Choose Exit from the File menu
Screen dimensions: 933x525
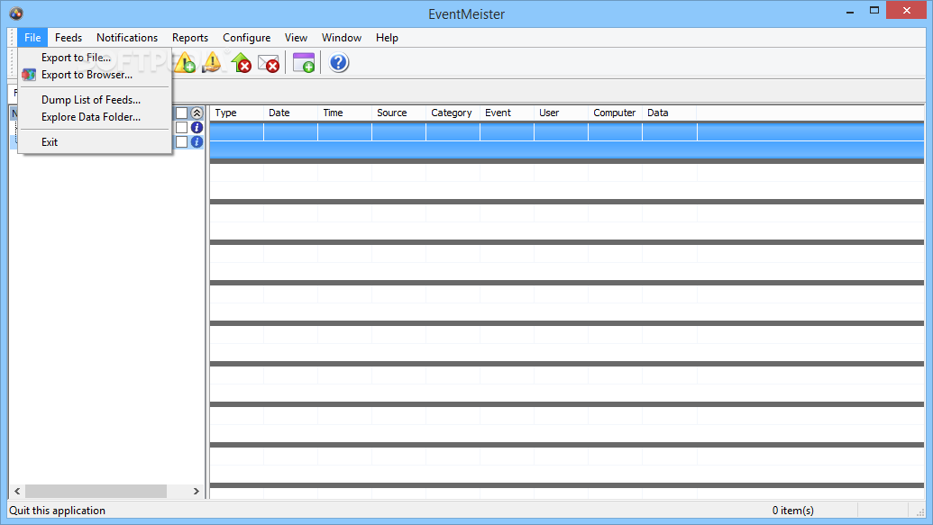[96, 142]
